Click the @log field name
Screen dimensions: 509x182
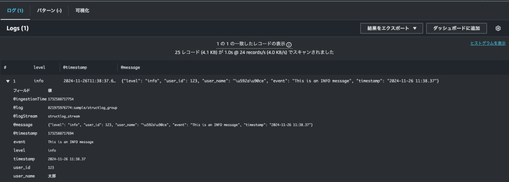pyautogui.click(x=18, y=108)
